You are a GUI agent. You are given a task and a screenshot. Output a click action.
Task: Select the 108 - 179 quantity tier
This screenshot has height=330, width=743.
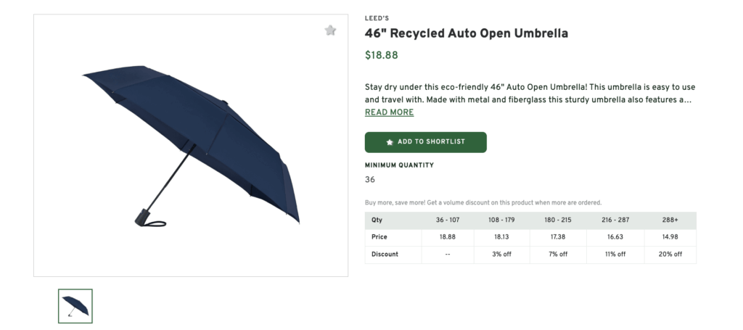(502, 220)
